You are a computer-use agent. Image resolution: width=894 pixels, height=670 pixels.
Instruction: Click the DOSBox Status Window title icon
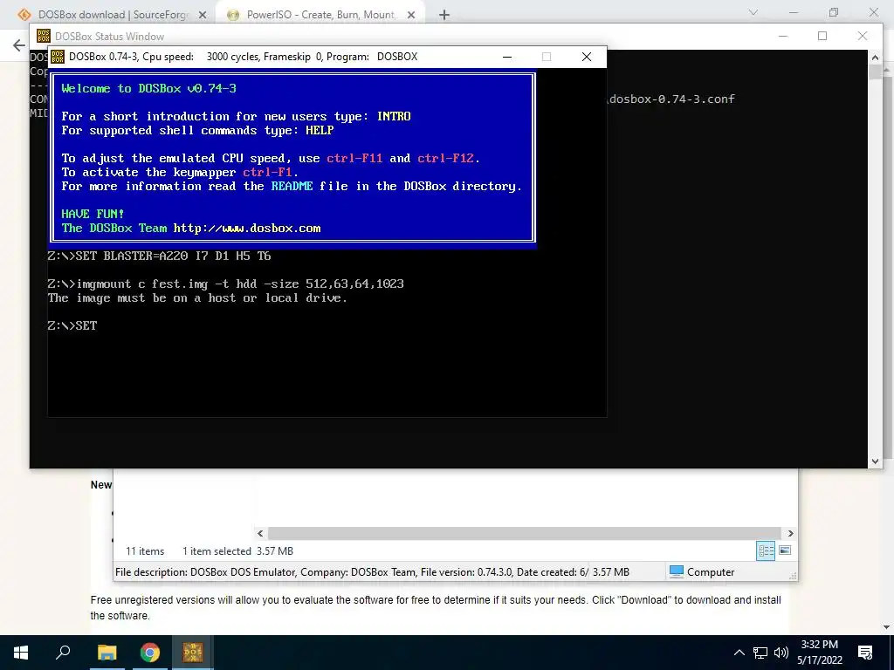pos(44,36)
